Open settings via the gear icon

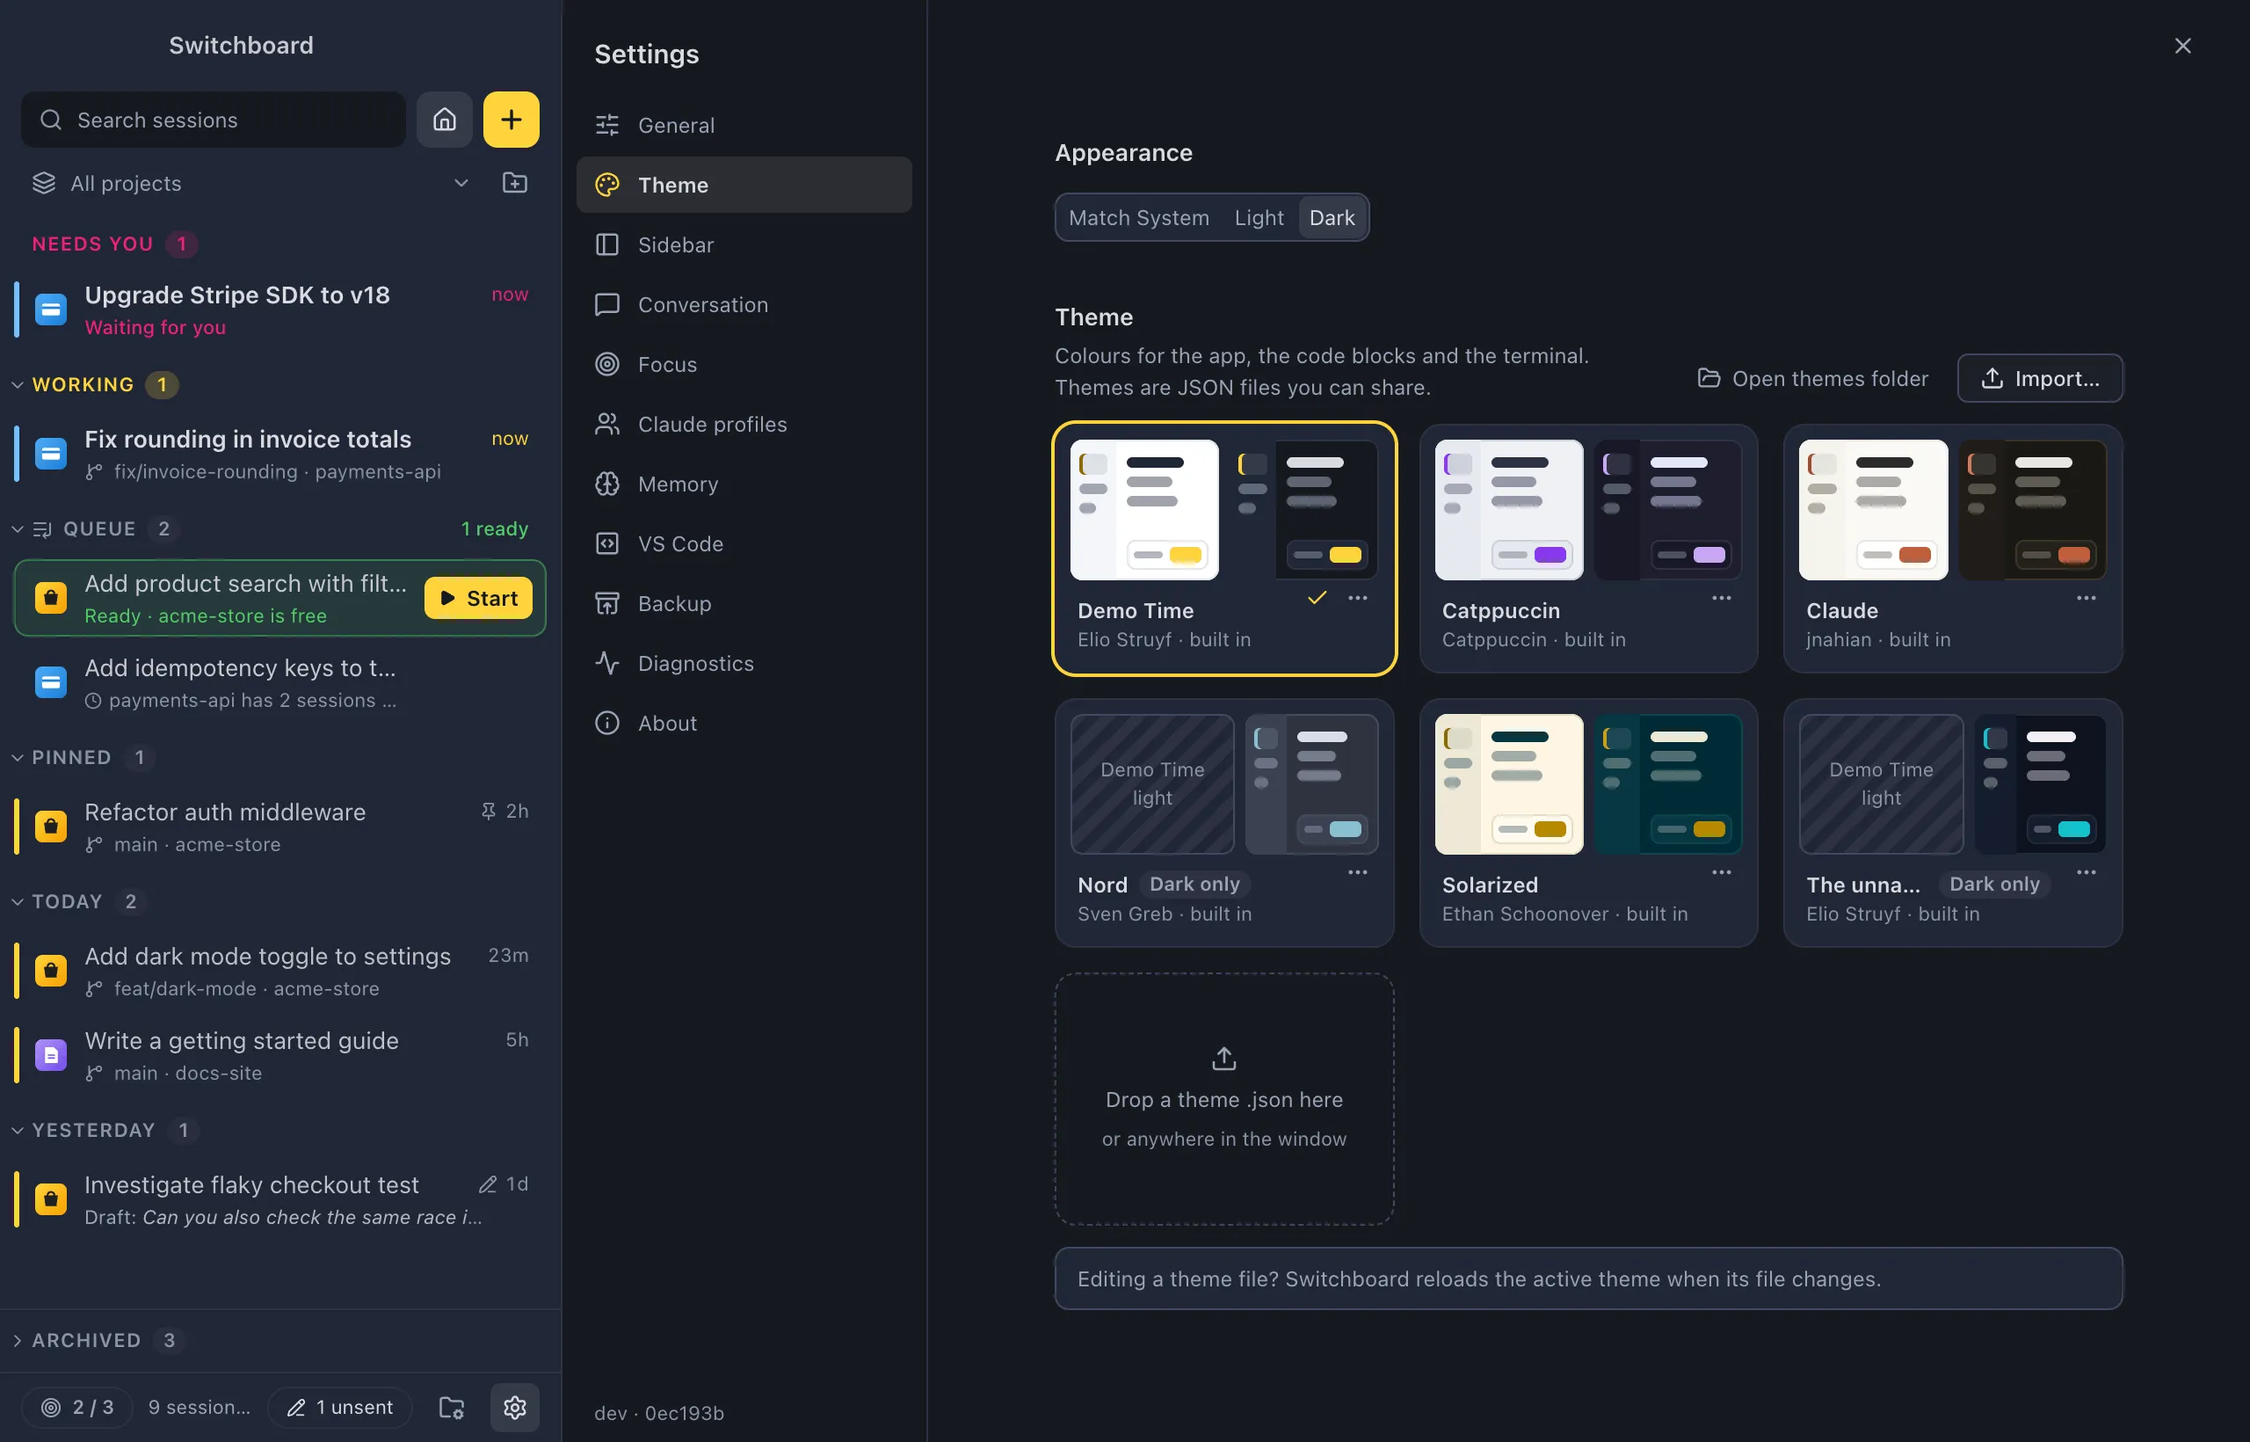[515, 1408]
